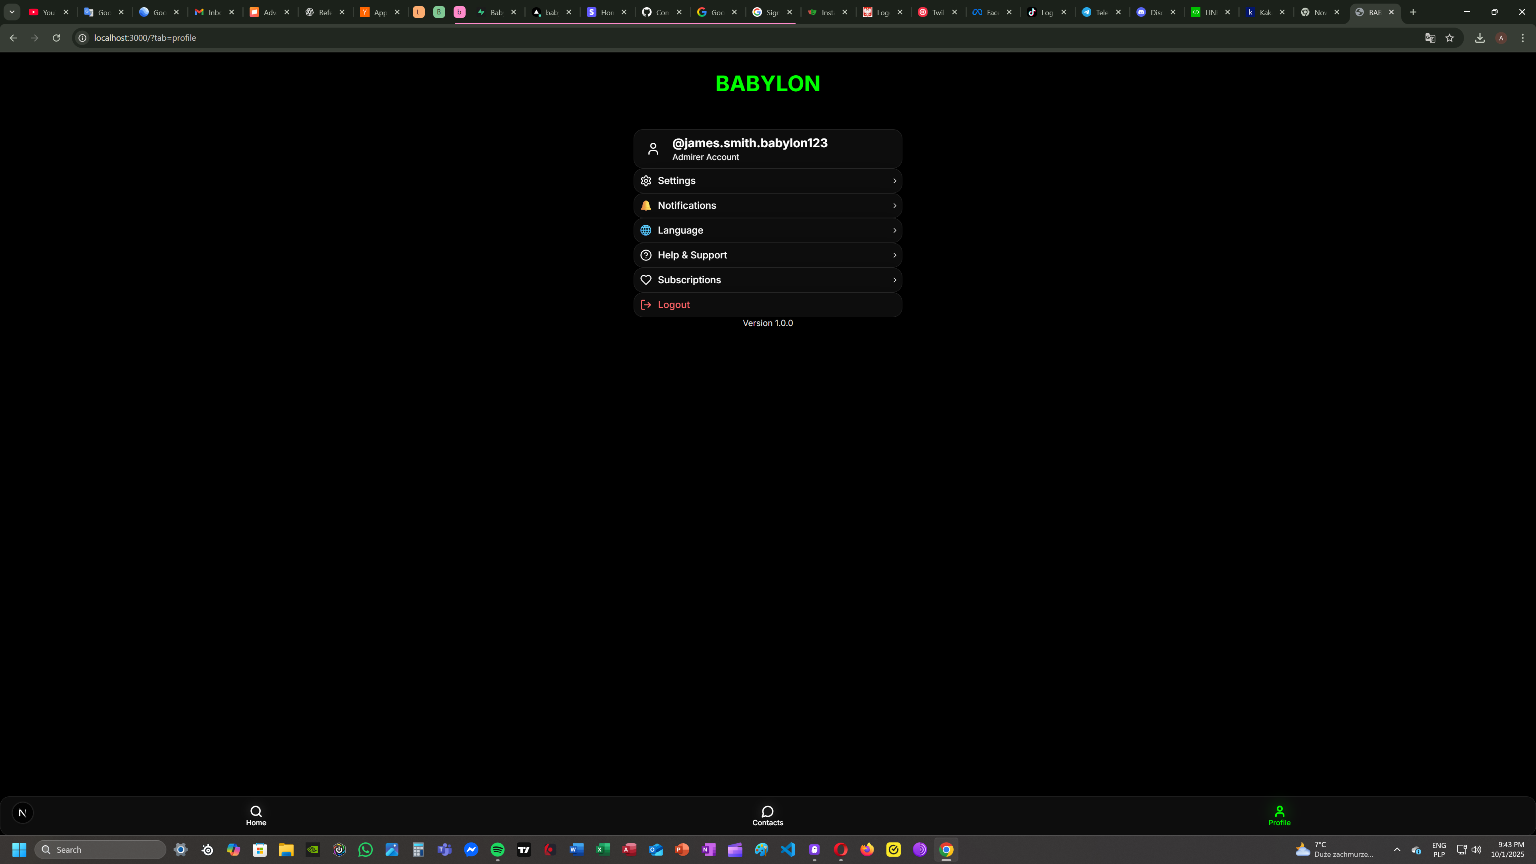Bookmark this page with the star icon
This screenshot has height=864, width=1536.
tap(1450, 38)
